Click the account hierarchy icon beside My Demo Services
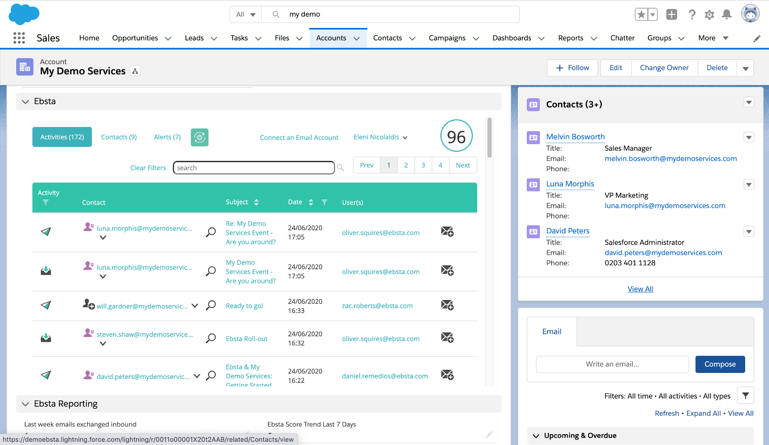This screenshot has width=769, height=445. click(135, 71)
